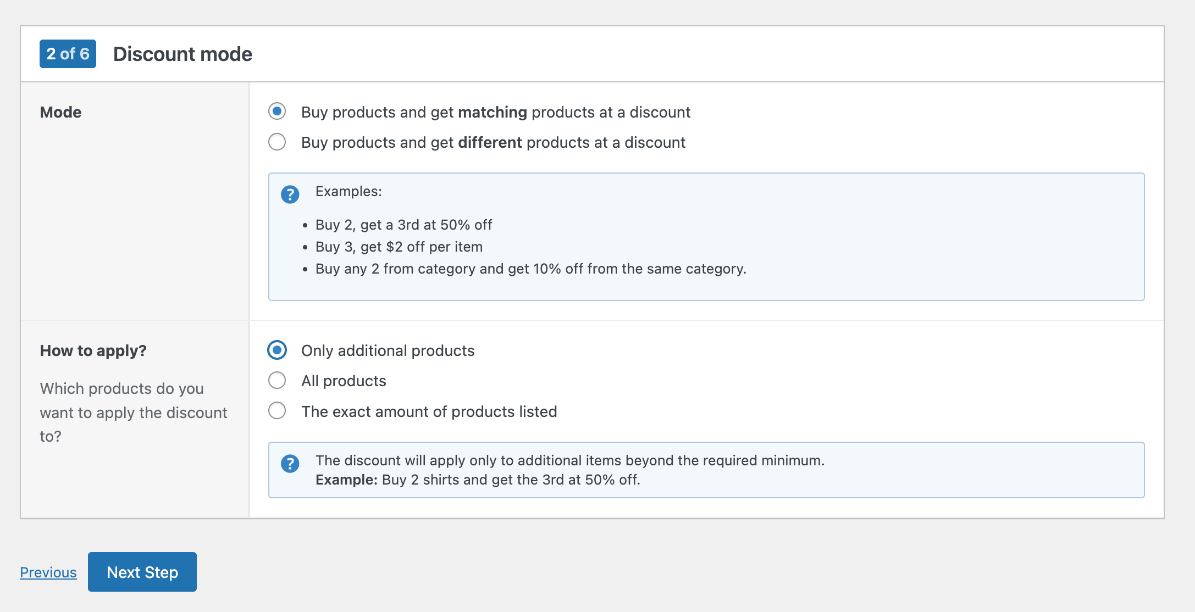
Task: Click the help icon in discount explanation box
Action: click(290, 464)
